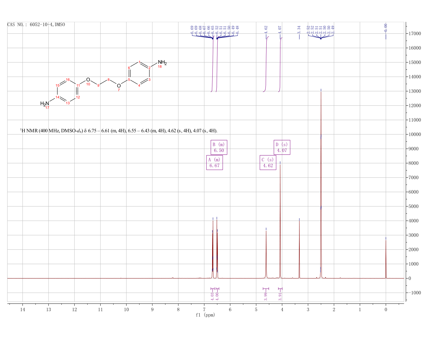Click the multiplet label box B (m) 6.50

point(219,147)
